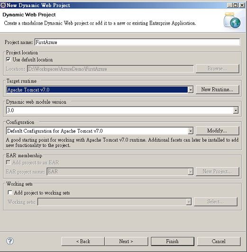Open the Working sets dropdown arrow
247x252 pixels.
click(189, 202)
